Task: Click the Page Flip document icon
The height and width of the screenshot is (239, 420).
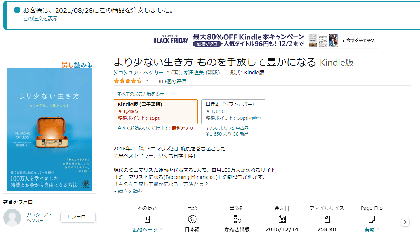Action: 372,219
